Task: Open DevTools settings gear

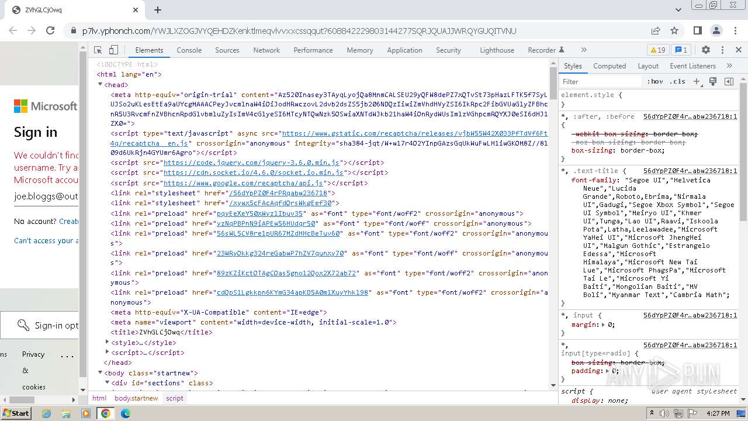Action: 706,50
